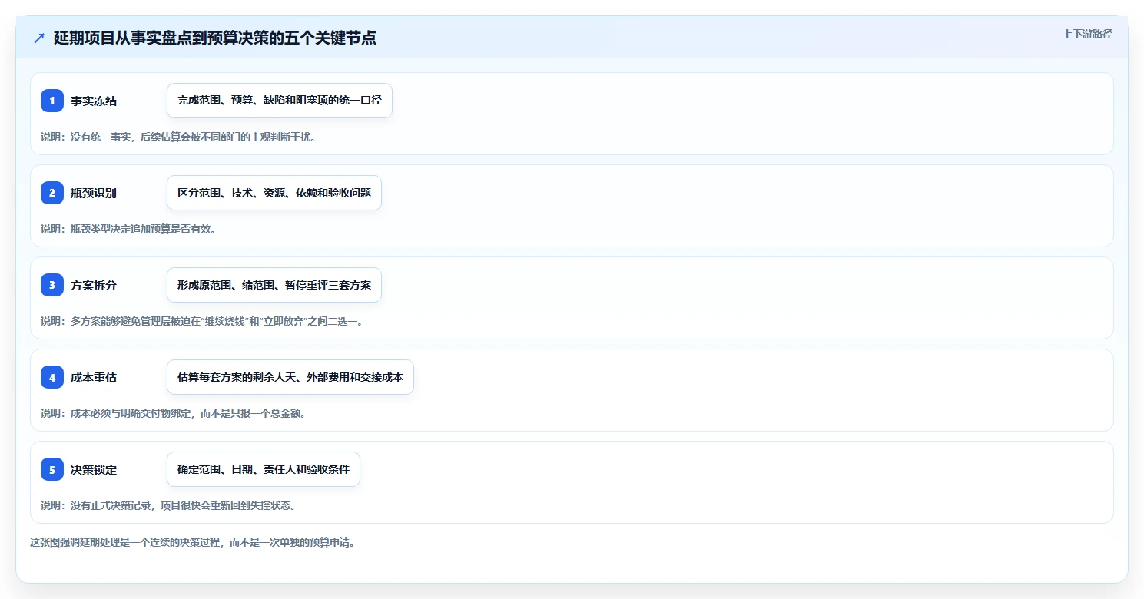Image resolution: width=1144 pixels, height=599 pixels.
Task: Click the note about 继续烧钱 and 立即放弃
Action: [x=202, y=321]
